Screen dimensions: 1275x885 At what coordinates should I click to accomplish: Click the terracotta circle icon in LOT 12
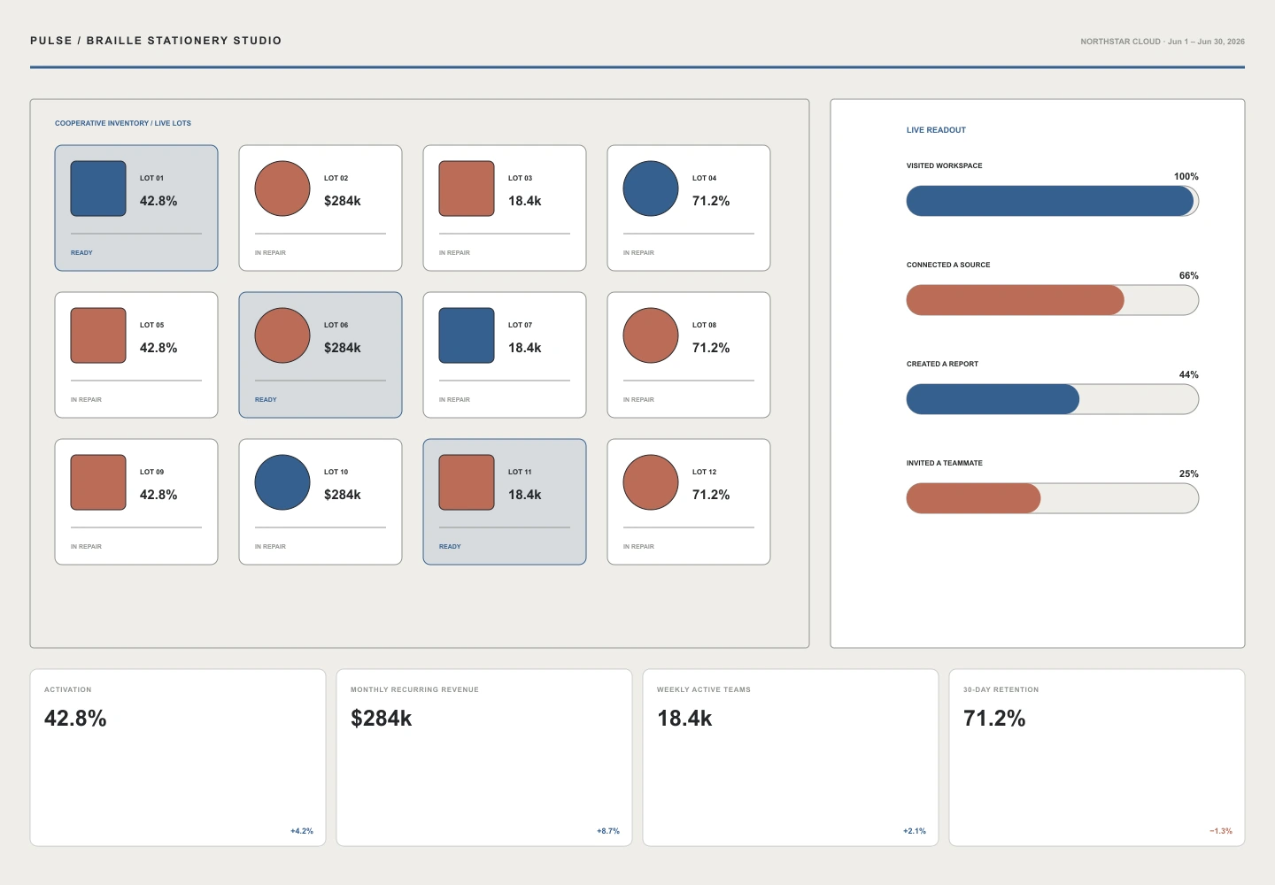tap(651, 482)
